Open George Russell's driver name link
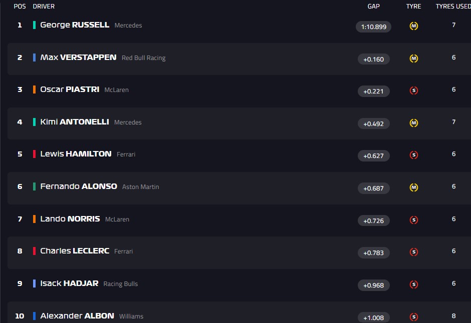 (x=75, y=25)
